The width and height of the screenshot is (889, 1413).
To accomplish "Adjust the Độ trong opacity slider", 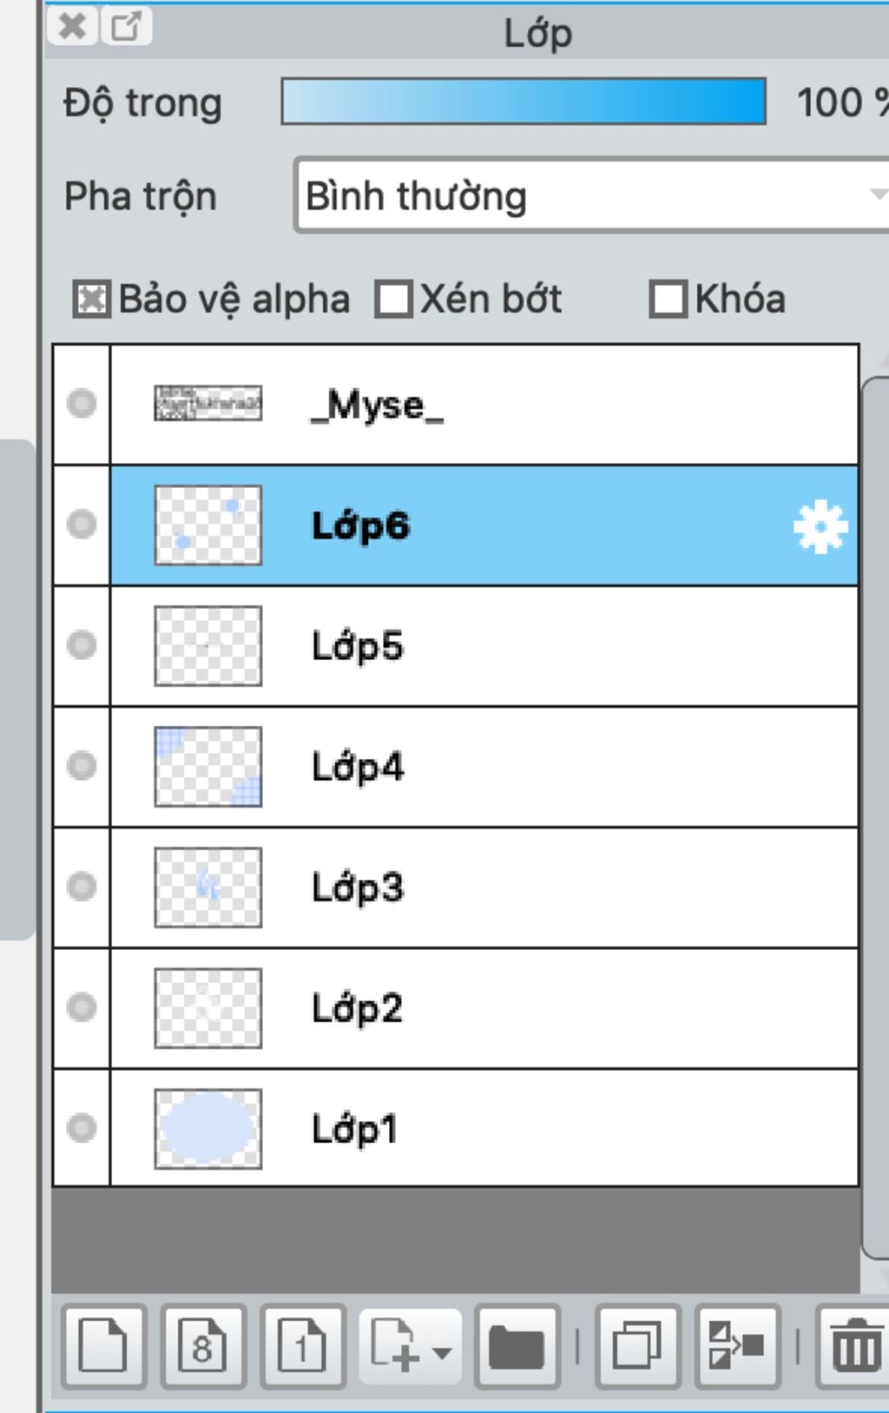I will click(x=524, y=102).
